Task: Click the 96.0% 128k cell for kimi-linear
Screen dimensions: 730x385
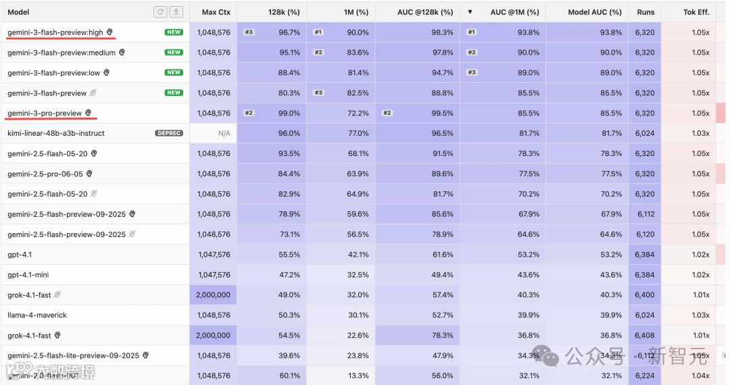Action: pos(272,133)
